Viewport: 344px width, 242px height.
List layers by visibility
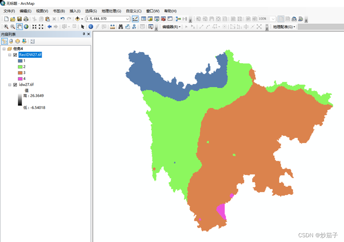(17, 41)
